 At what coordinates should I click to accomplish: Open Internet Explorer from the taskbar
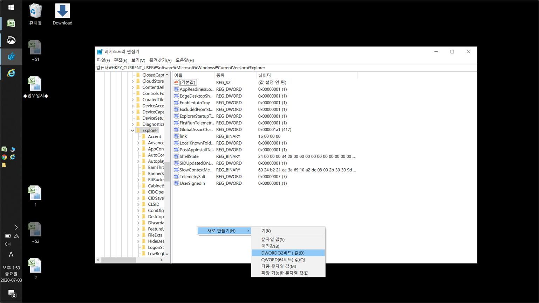click(11, 73)
